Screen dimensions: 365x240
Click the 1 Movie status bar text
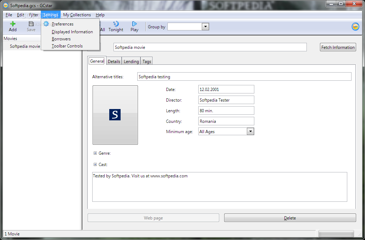tap(12, 234)
